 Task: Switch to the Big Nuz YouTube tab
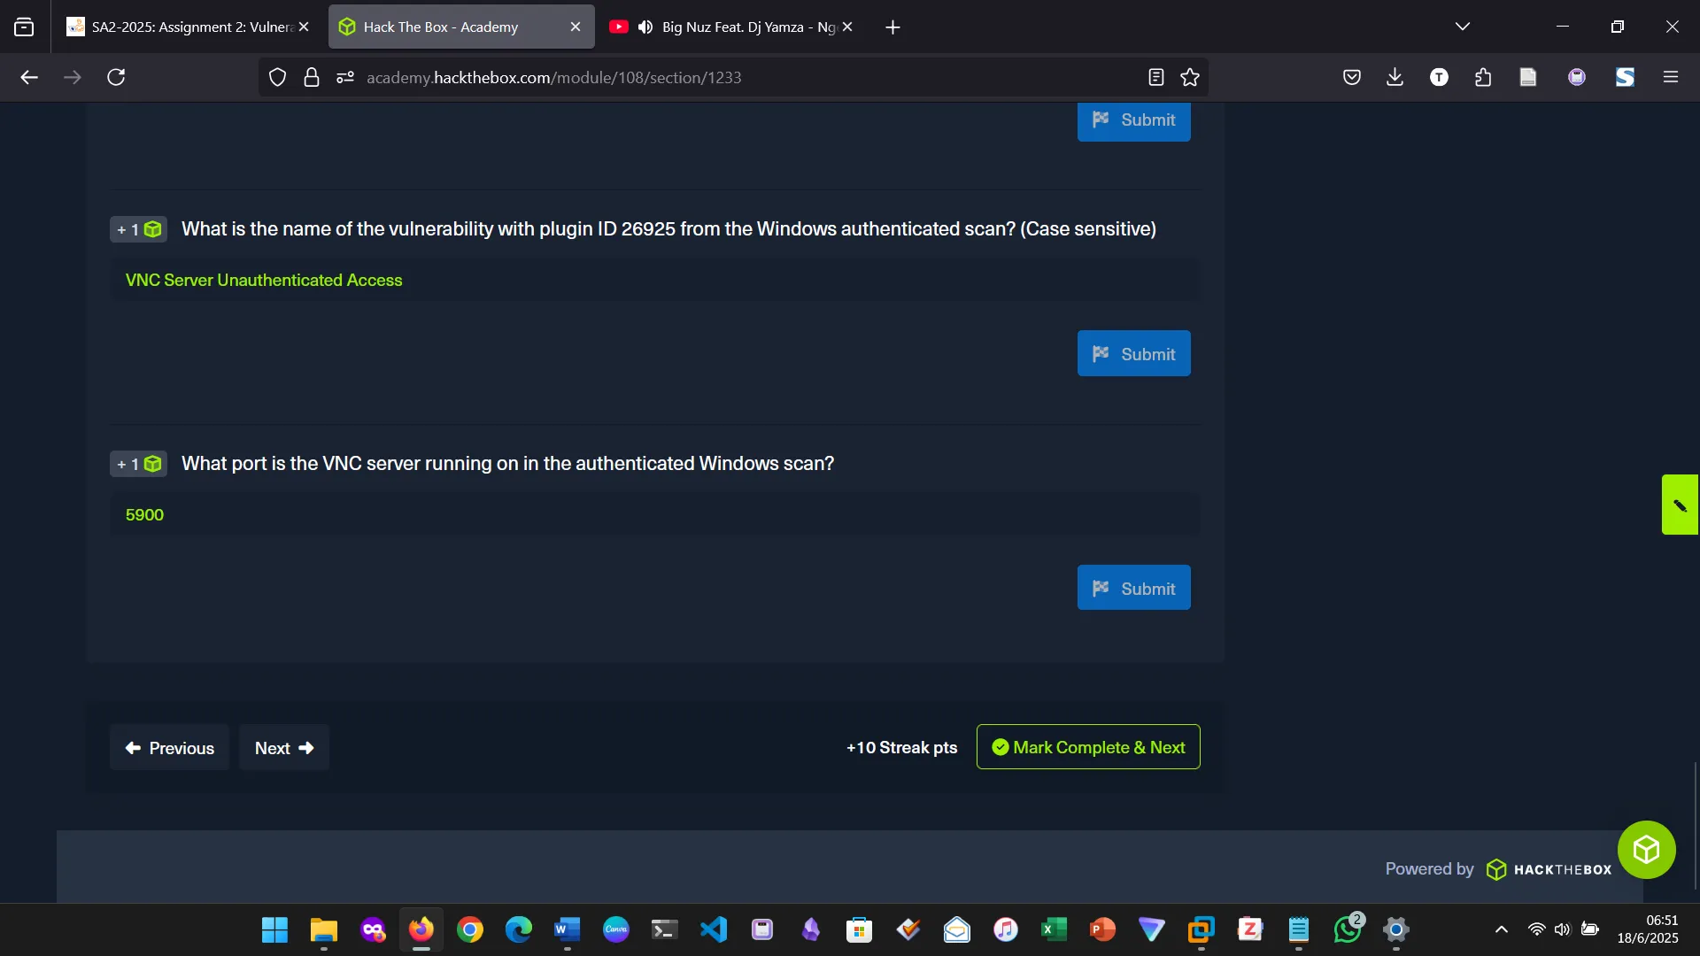pos(744,27)
